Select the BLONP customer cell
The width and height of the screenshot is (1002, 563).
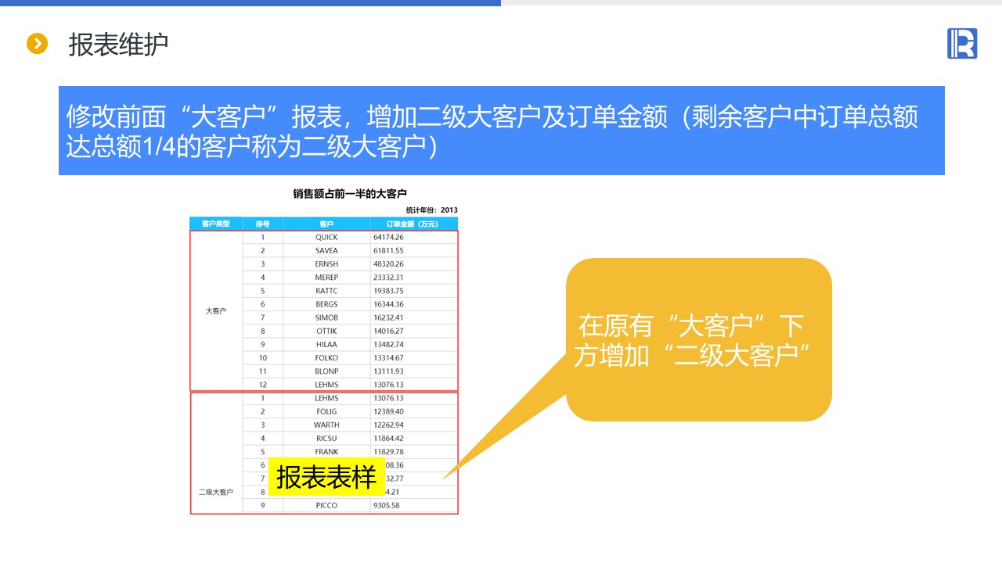pyautogui.click(x=326, y=371)
